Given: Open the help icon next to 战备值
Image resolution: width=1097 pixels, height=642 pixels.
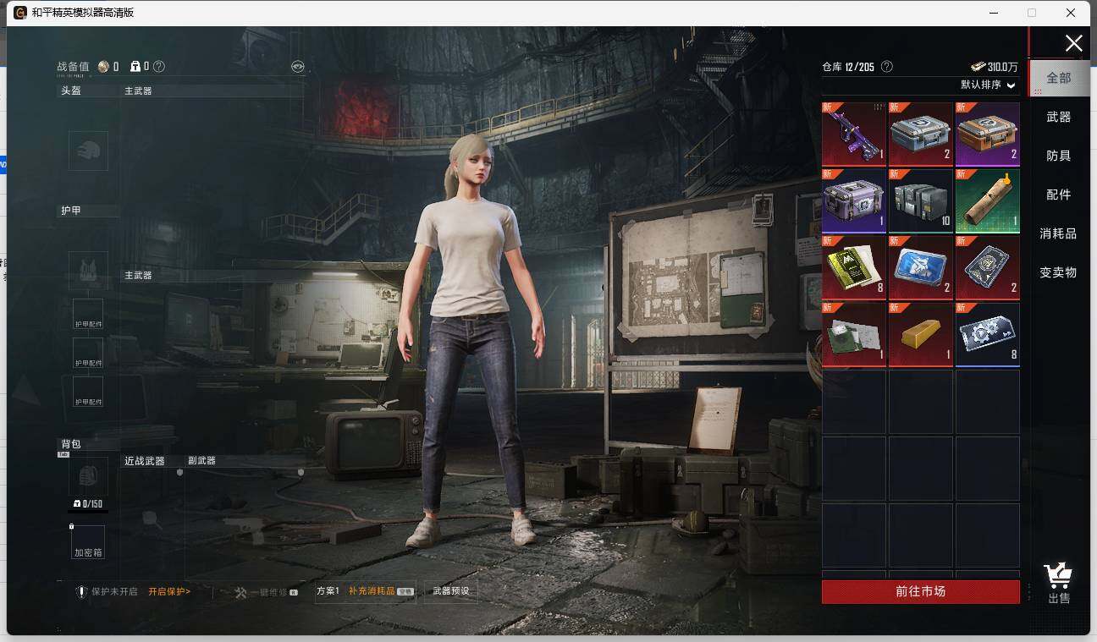Looking at the screenshot, I should [x=159, y=66].
